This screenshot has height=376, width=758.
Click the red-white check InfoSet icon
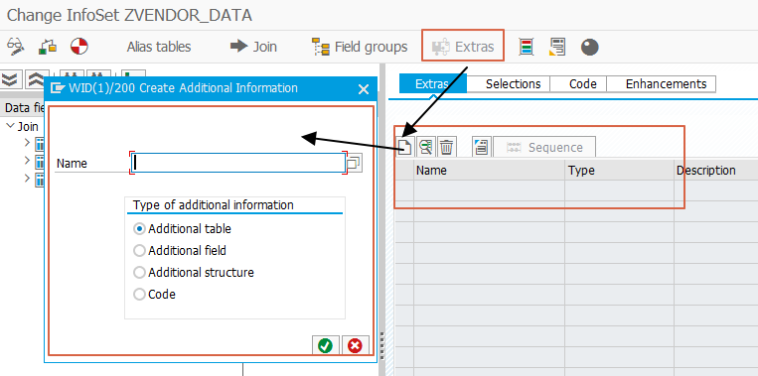pyautogui.click(x=79, y=47)
